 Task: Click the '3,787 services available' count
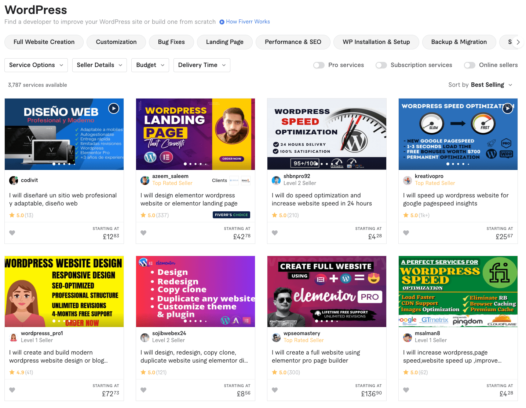37,85
